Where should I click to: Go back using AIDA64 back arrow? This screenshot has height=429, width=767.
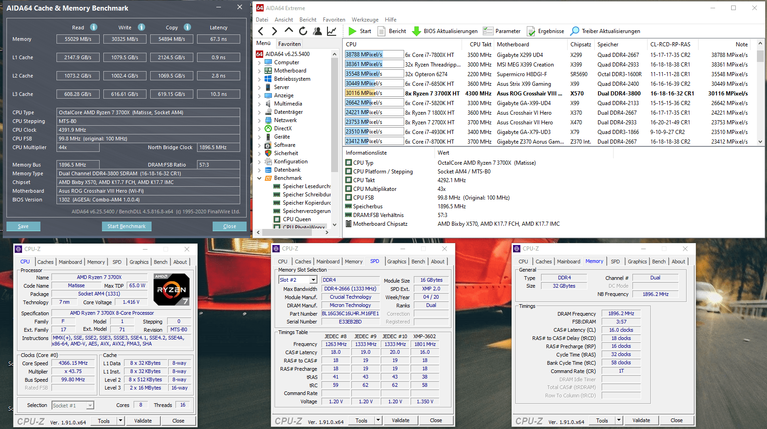click(261, 31)
